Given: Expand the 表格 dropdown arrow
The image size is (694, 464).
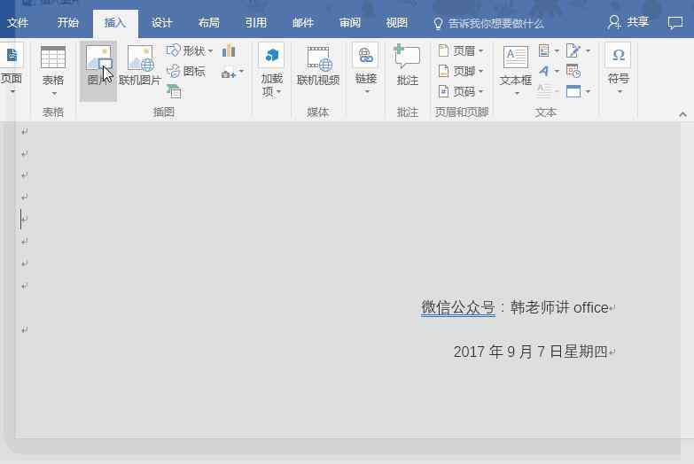Looking at the screenshot, I should (54, 94).
